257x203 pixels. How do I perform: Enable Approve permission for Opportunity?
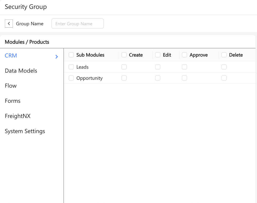[185, 78]
